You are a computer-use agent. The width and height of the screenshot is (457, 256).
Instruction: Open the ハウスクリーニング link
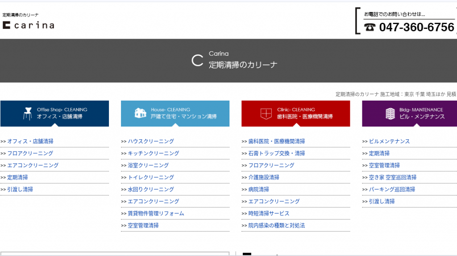tap(151, 142)
